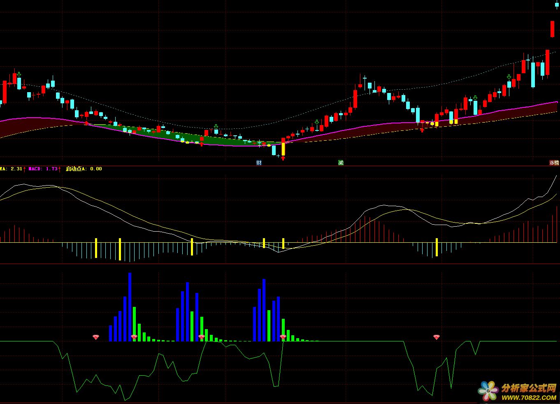560x404 pixels.
Task: Click yellow MACD bar in the right-side cyan histogram
Action: (437, 247)
